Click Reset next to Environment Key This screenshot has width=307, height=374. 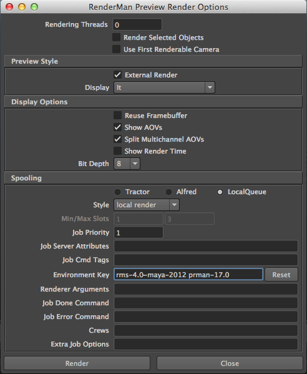click(281, 275)
